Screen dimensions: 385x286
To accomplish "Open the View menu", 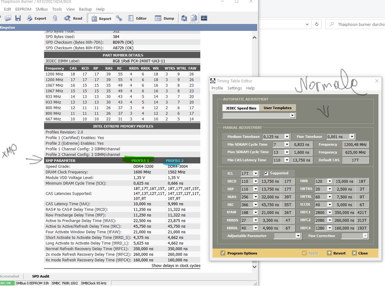I will point(71,9).
